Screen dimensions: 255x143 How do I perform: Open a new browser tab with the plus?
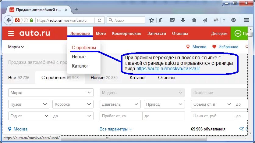[x=76, y=10]
